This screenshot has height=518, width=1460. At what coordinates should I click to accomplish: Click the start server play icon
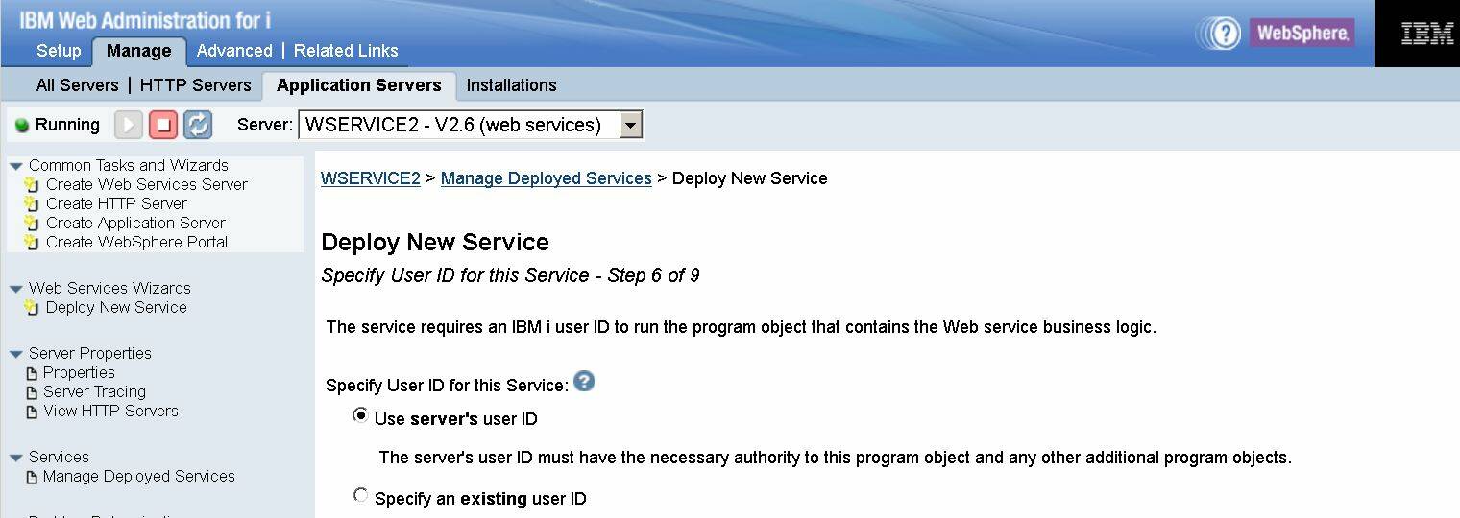pos(129,125)
